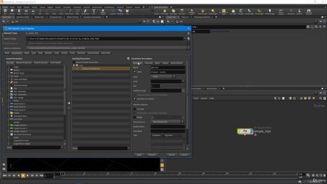327x184 pixels.
Task: Select the Gamepad Camera shelf tool
Action: [x=309, y=12]
